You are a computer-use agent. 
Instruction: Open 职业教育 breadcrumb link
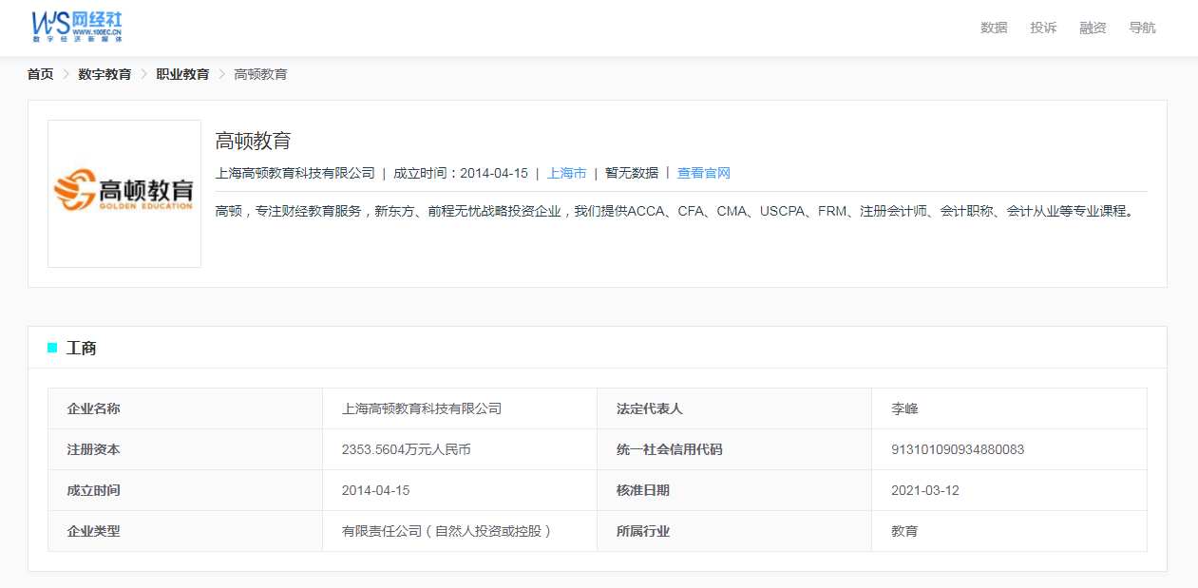[x=182, y=74]
